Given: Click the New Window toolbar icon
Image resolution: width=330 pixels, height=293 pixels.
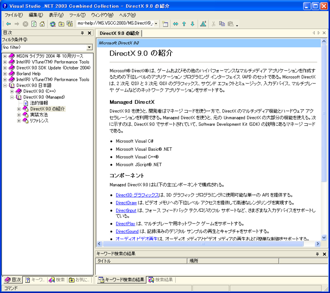Looking at the screenshot, I should [x=165, y=24].
